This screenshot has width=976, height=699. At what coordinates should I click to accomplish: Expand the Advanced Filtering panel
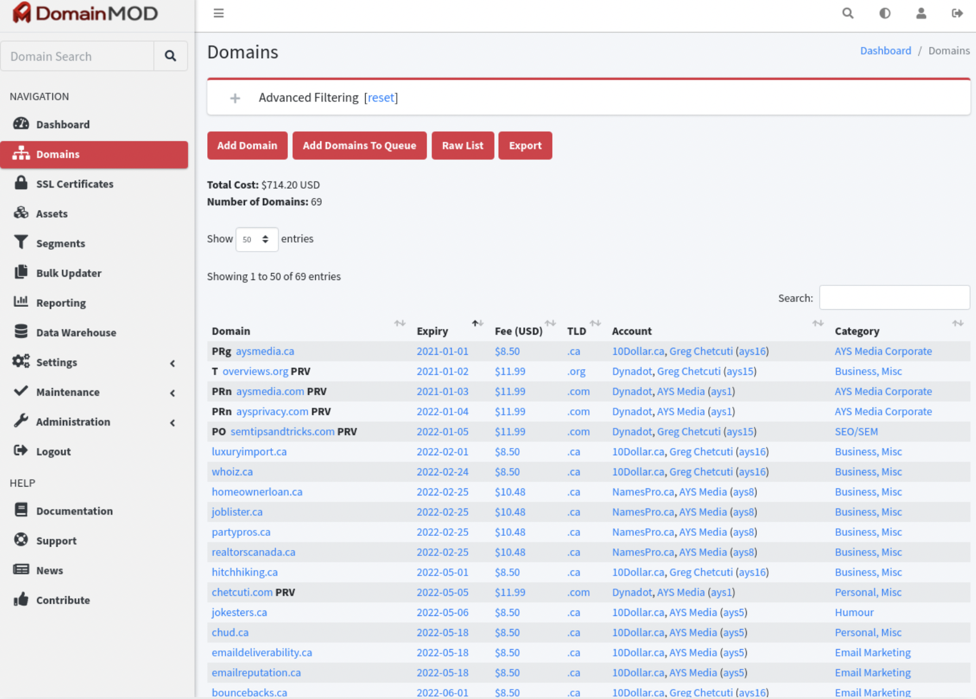235,97
